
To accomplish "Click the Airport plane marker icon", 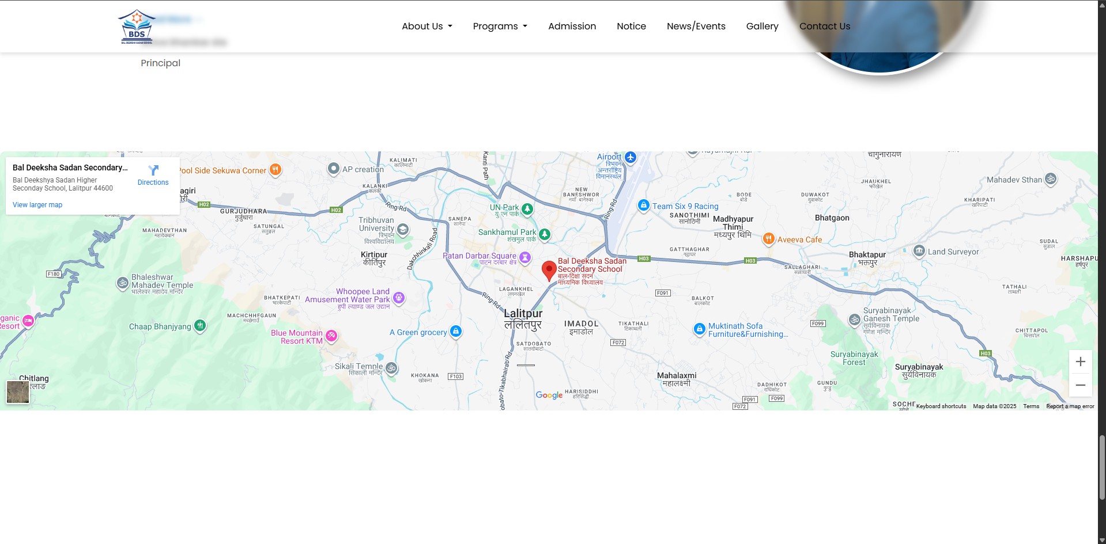I will [630, 157].
